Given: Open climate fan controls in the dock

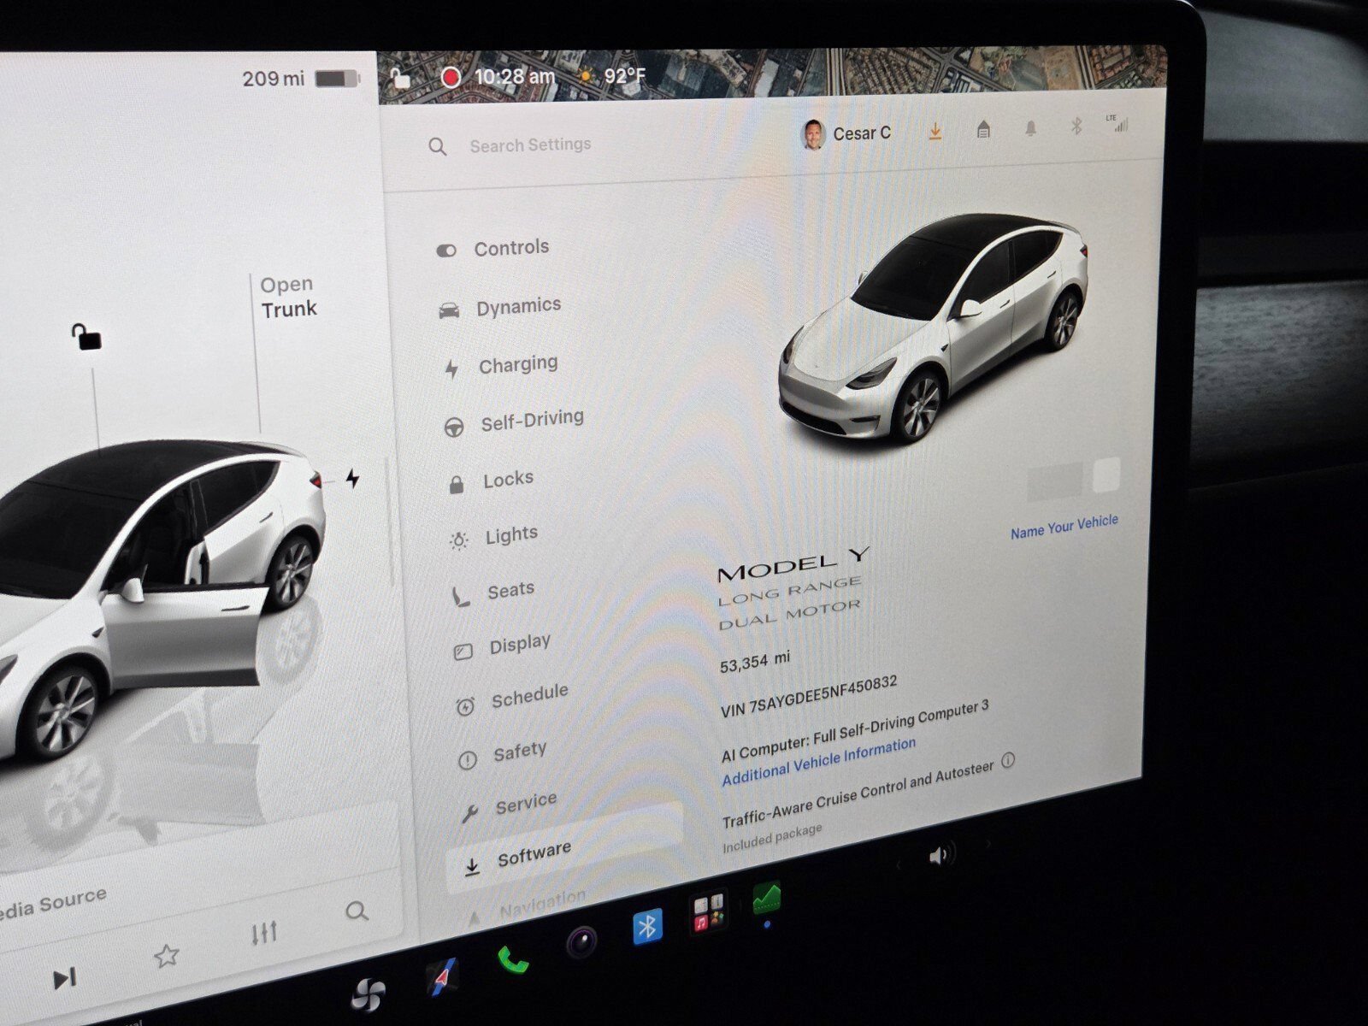Looking at the screenshot, I should (x=369, y=995).
